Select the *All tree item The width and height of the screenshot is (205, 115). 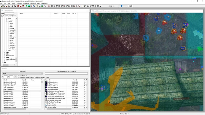tap(5, 62)
